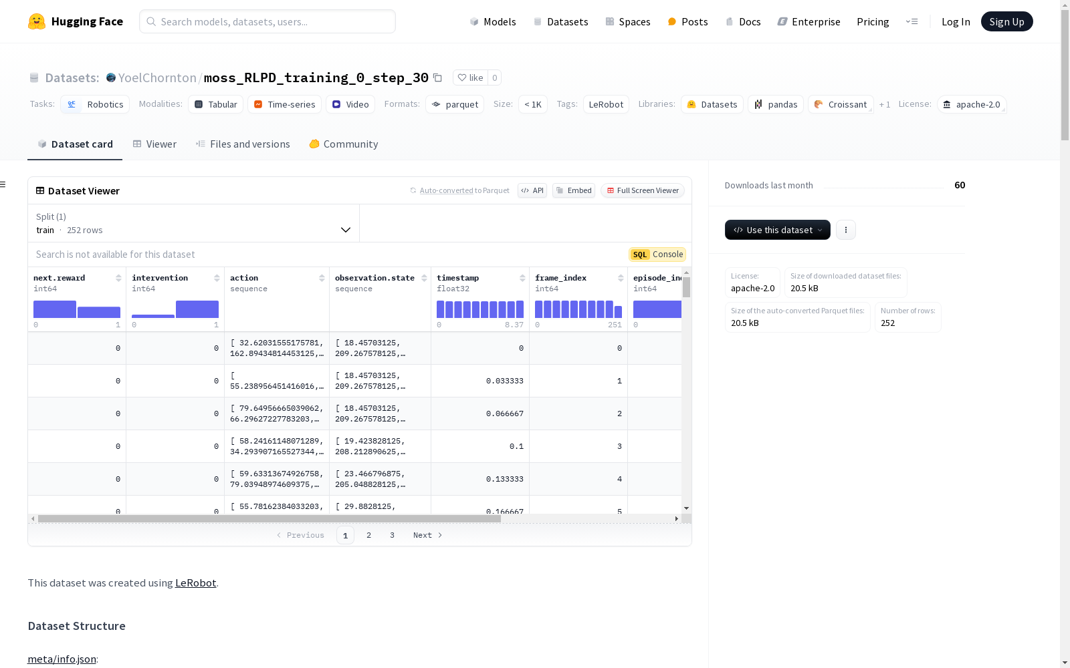Open Enterprise in top navigation
The image size is (1070, 668).
tap(809, 21)
